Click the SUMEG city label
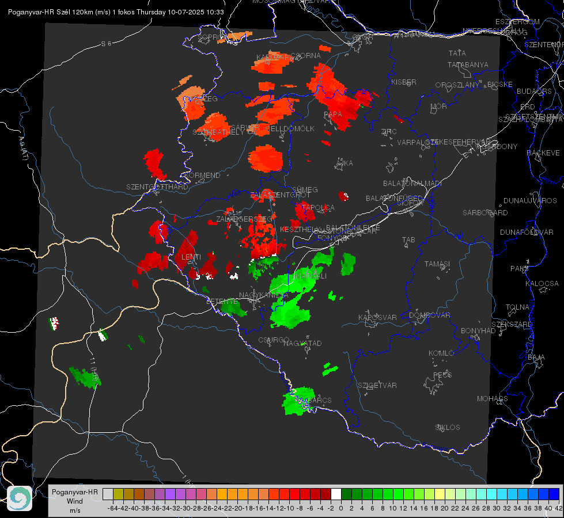 305,189
